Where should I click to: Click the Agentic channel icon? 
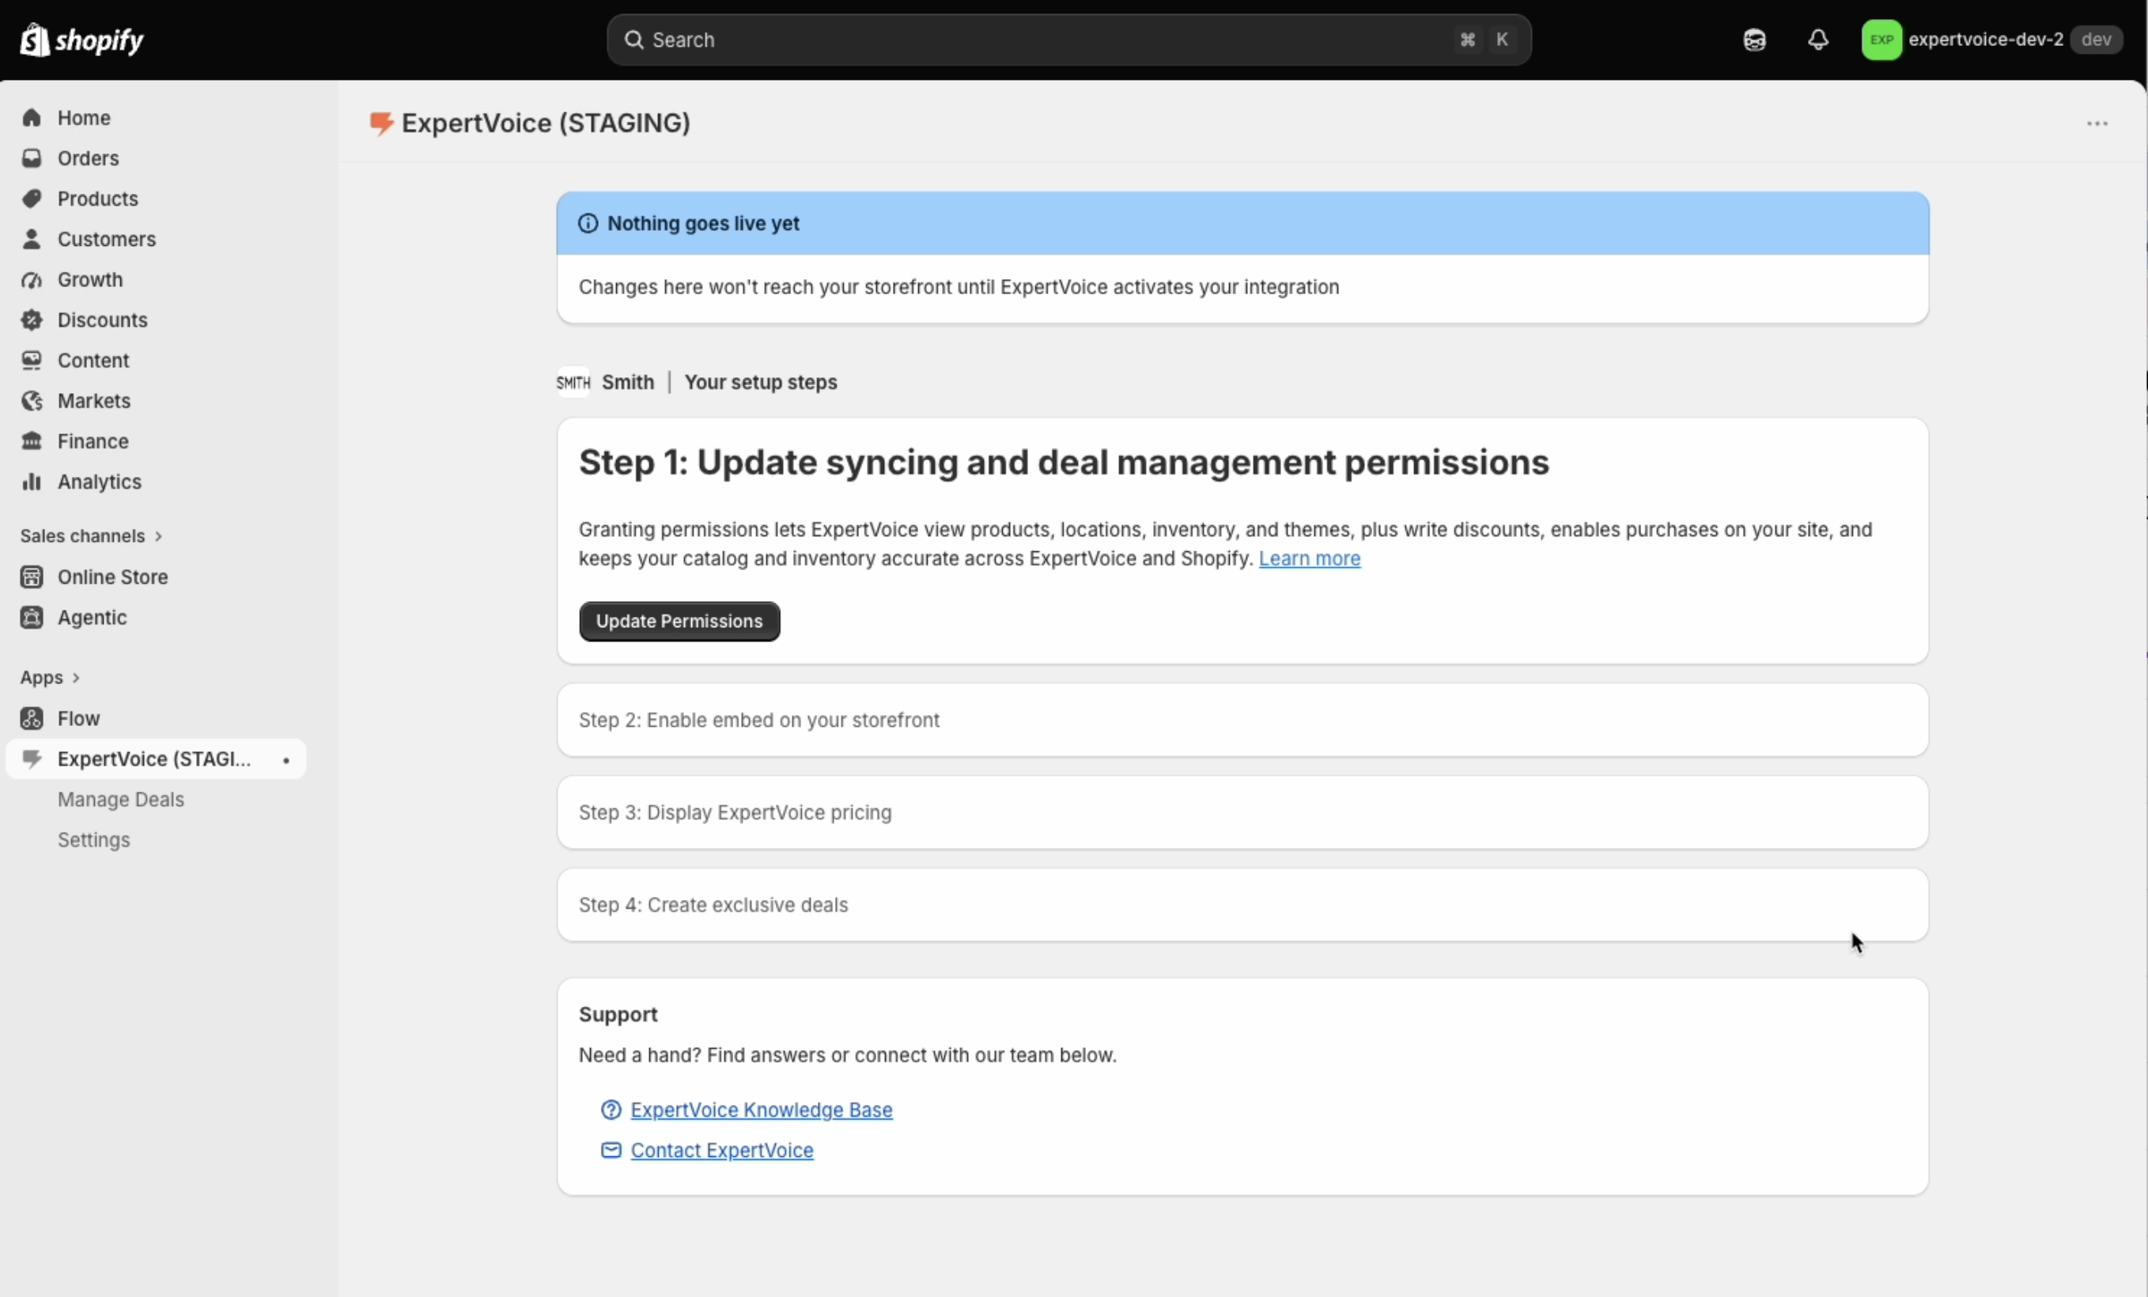[x=32, y=617]
